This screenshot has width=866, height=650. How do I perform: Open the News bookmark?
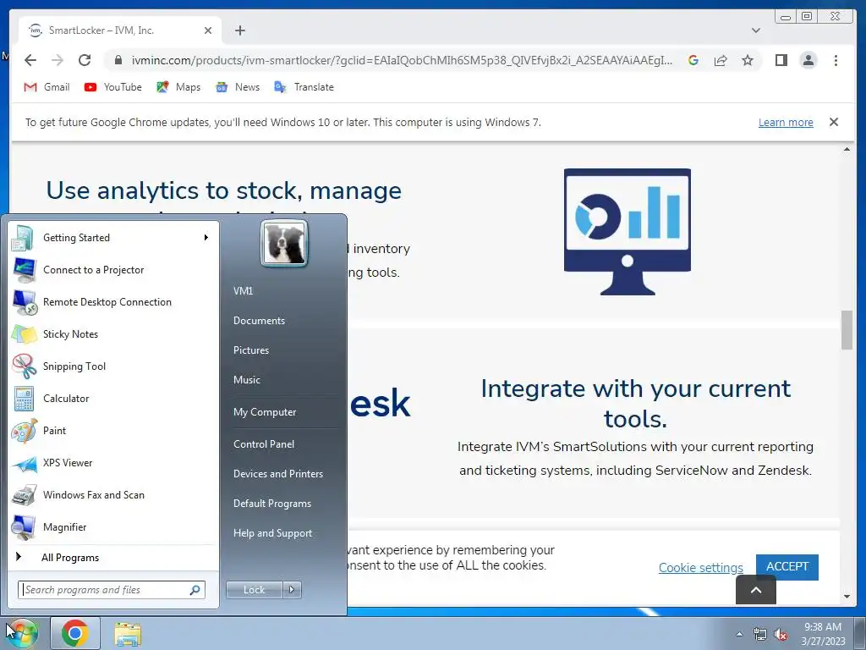[238, 87]
